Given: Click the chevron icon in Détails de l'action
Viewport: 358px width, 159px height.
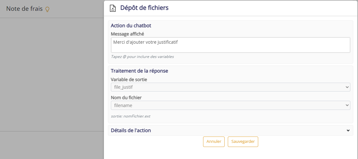Looking at the screenshot, I should [348, 130].
